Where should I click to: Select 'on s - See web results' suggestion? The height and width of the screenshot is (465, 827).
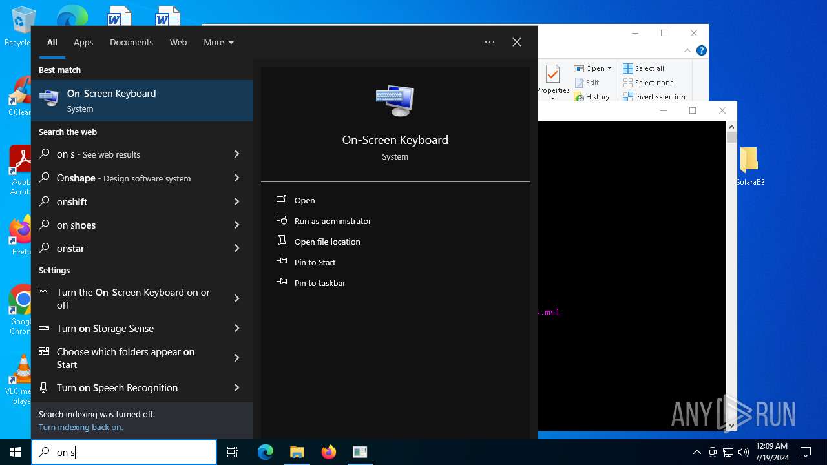(x=130, y=154)
